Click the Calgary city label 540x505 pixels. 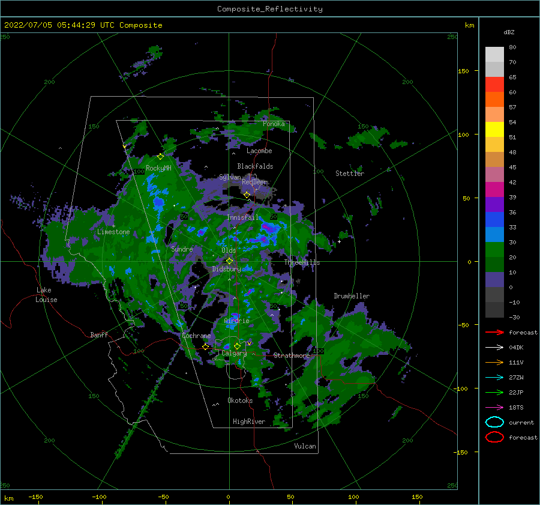(234, 353)
